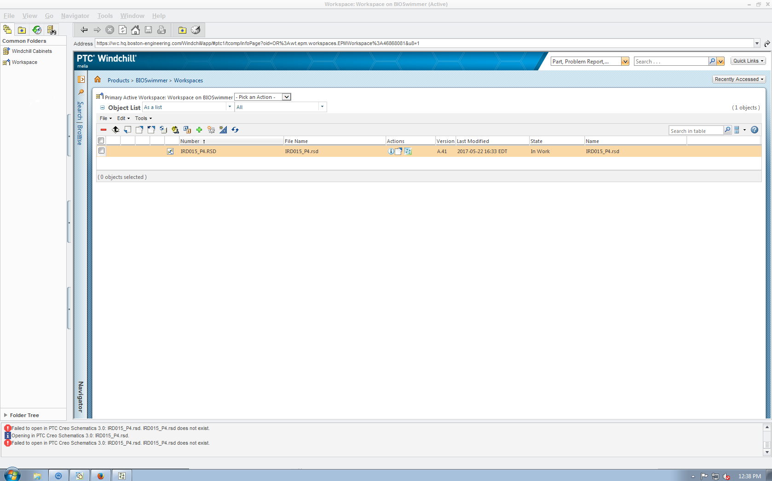Click the satellite dish icon in browser toolbar
The width and height of the screenshot is (772, 481).
196,30
